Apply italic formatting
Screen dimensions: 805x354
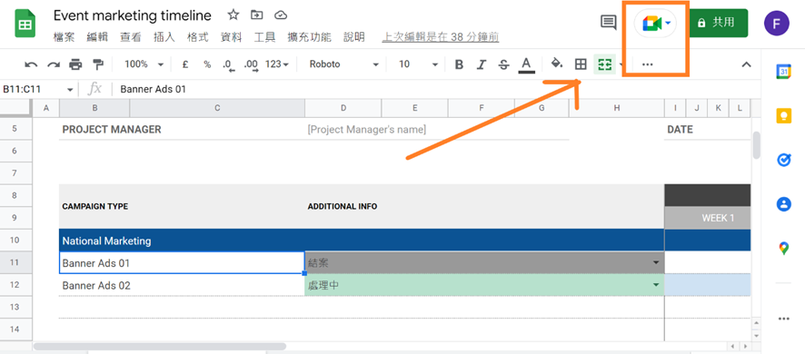(x=481, y=64)
